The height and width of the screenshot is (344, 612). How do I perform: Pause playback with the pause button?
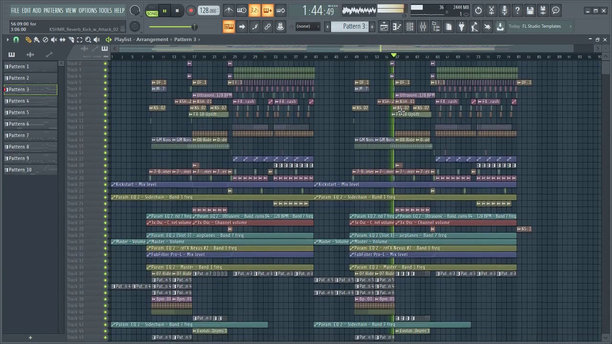tap(164, 11)
